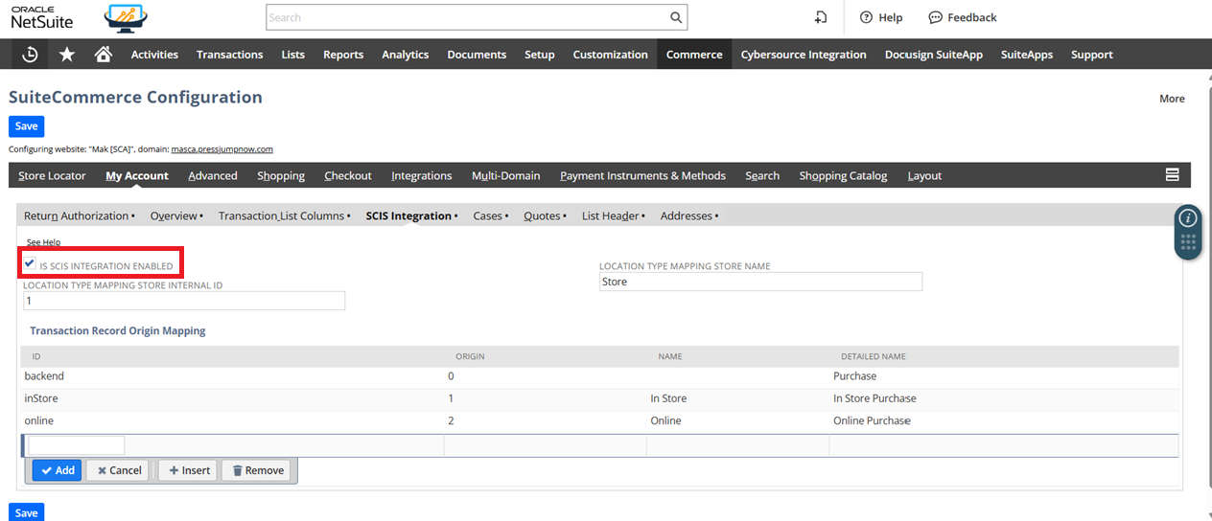Open the Analytics menu

[405, 55]
